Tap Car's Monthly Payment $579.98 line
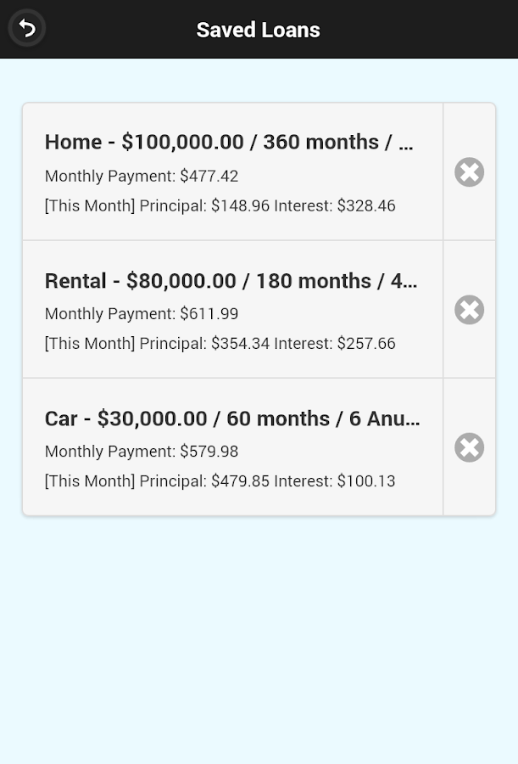Viewport: 518px width, 764px height. pyautogui.click(x=142, y=451)
